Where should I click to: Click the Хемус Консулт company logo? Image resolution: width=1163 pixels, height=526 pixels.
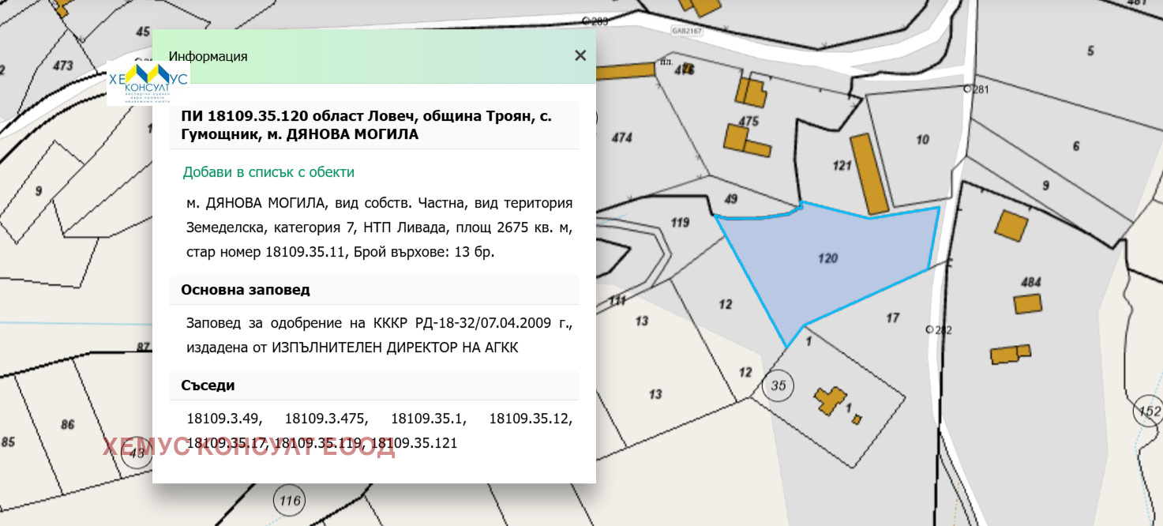(x=147, y=81)
